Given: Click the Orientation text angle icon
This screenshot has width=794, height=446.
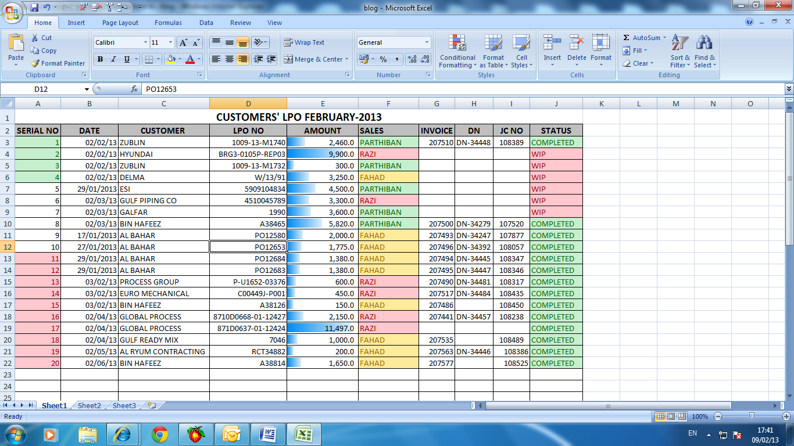Looking at the screenshot, I should (x=259, y=42).
